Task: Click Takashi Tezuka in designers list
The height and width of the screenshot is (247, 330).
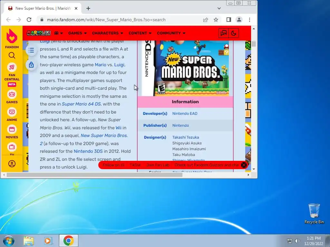Action: (x=186, y=137)
